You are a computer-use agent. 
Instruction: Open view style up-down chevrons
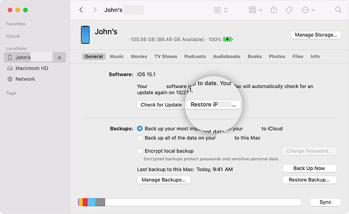(x=226, y=10)
